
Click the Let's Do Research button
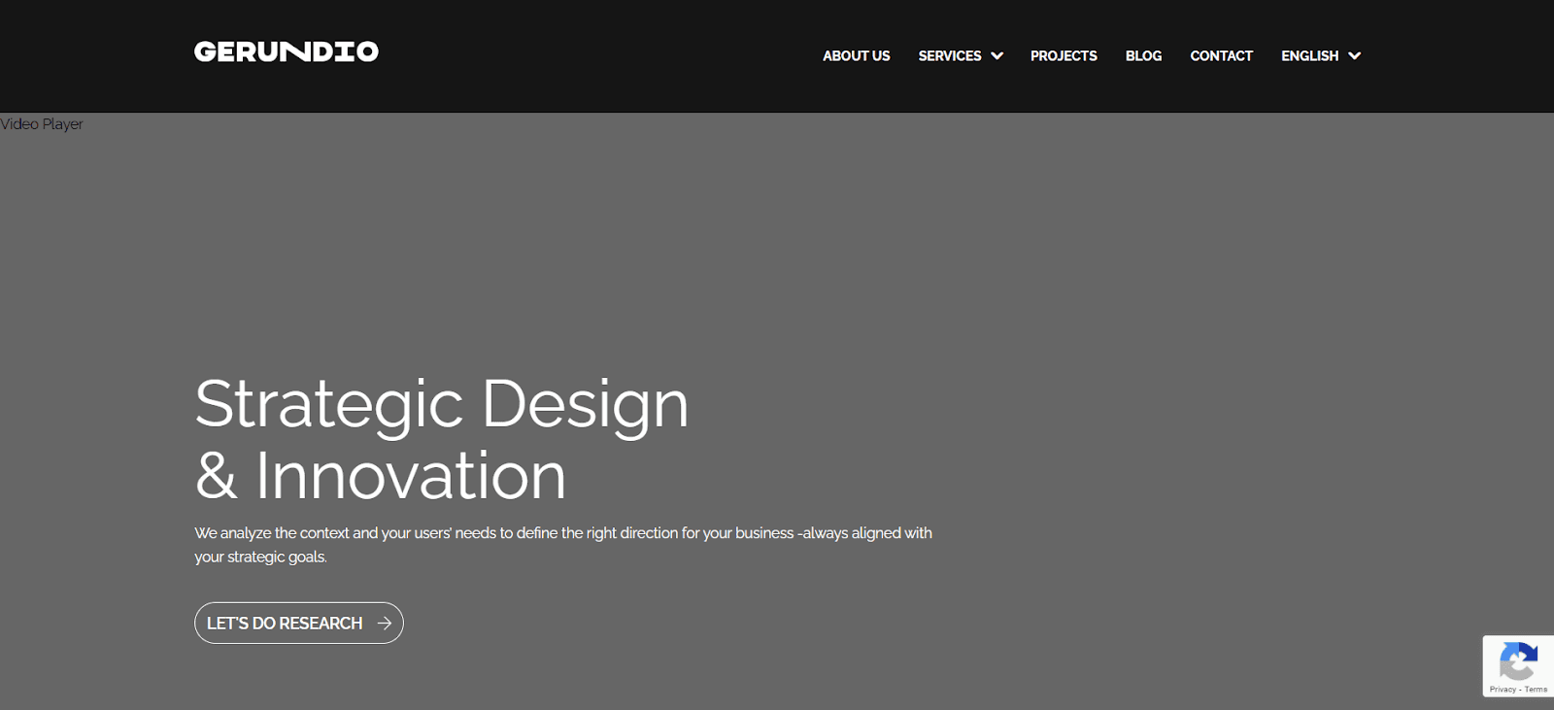click(299, 623)
